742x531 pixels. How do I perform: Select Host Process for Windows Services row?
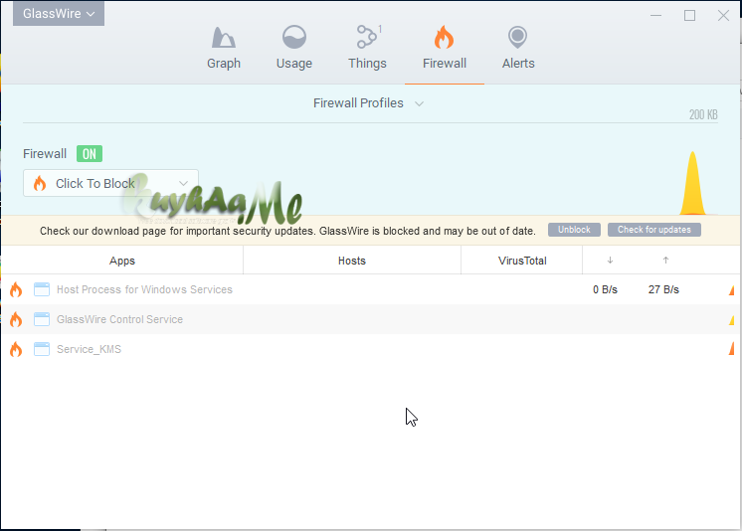[x=371, y=289]
